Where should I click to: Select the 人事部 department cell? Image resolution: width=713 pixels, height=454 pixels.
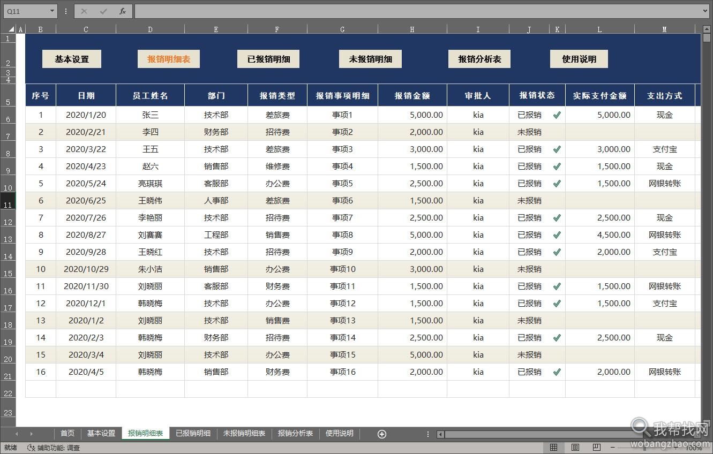(216, 200)
